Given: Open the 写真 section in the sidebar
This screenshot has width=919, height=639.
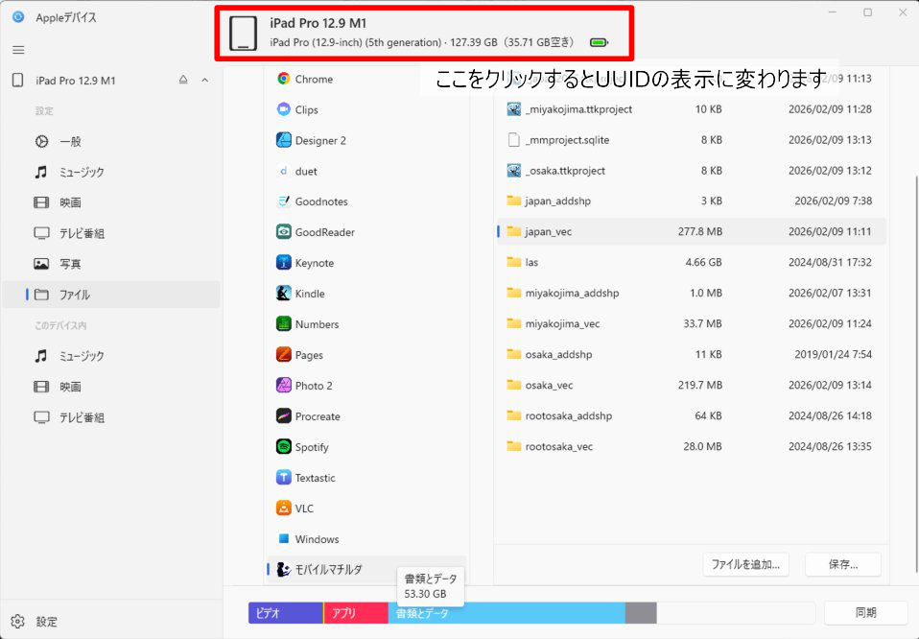Looking at the screenshot, I should [70, 264].
